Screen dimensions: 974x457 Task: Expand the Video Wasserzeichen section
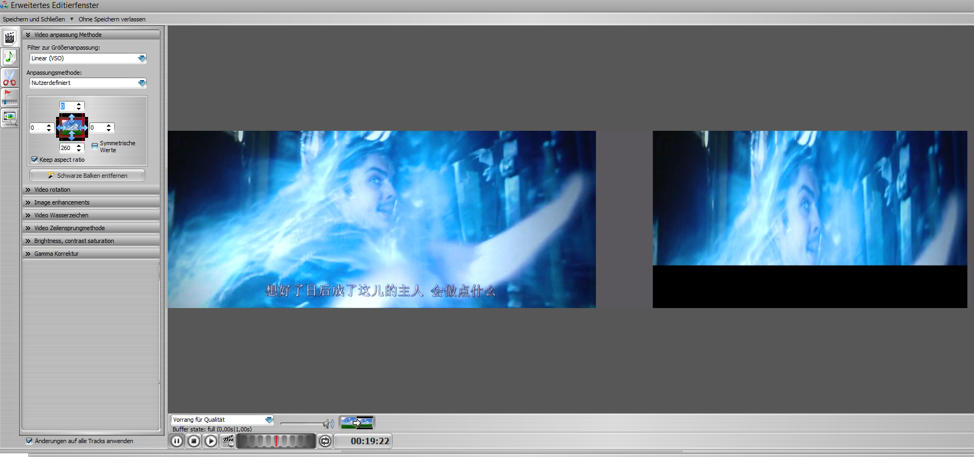[91, 215]
